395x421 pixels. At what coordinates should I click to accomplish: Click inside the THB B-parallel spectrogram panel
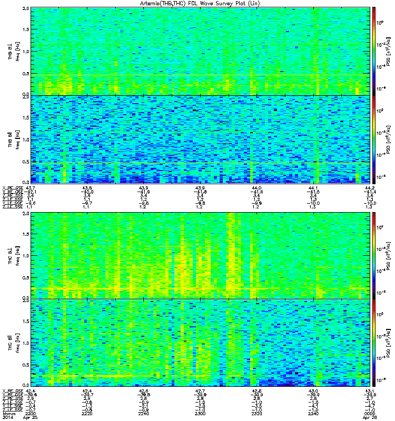tap(201, 139)
